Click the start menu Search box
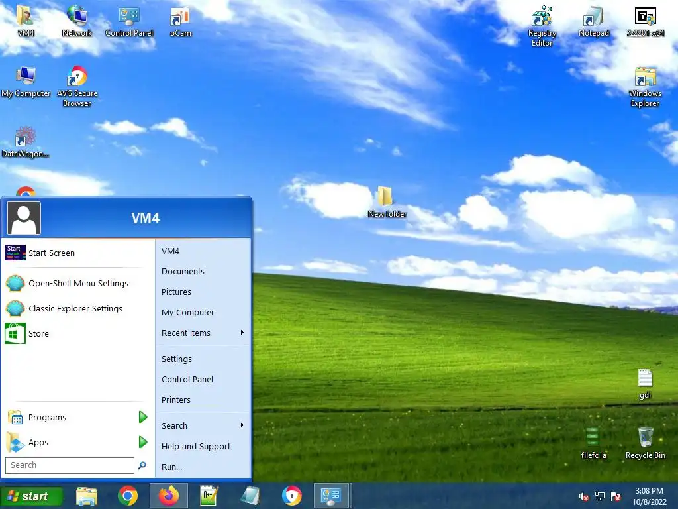Image resolution: width=678 pixels, height=509 pixels. point(70,465)
